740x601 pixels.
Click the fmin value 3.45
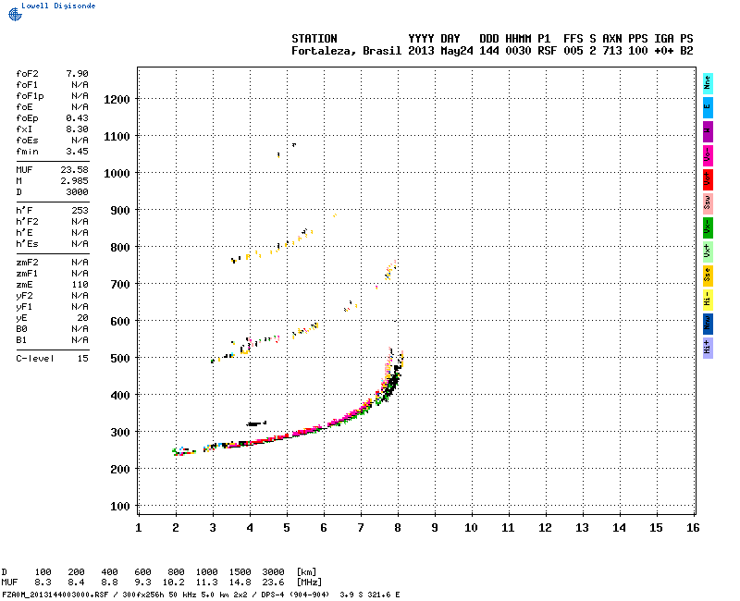(x=77, y=152)
